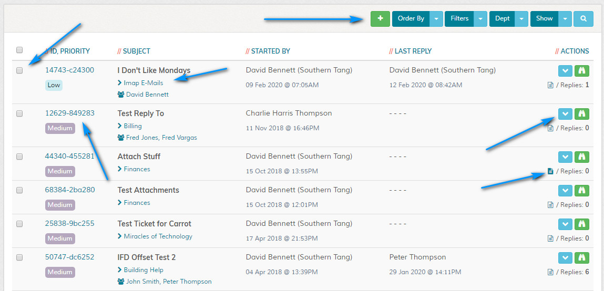Click binoculars view icon for I Don't Like Mondays
The height and width of the screenshot is (291, 604).
point(581,70)
